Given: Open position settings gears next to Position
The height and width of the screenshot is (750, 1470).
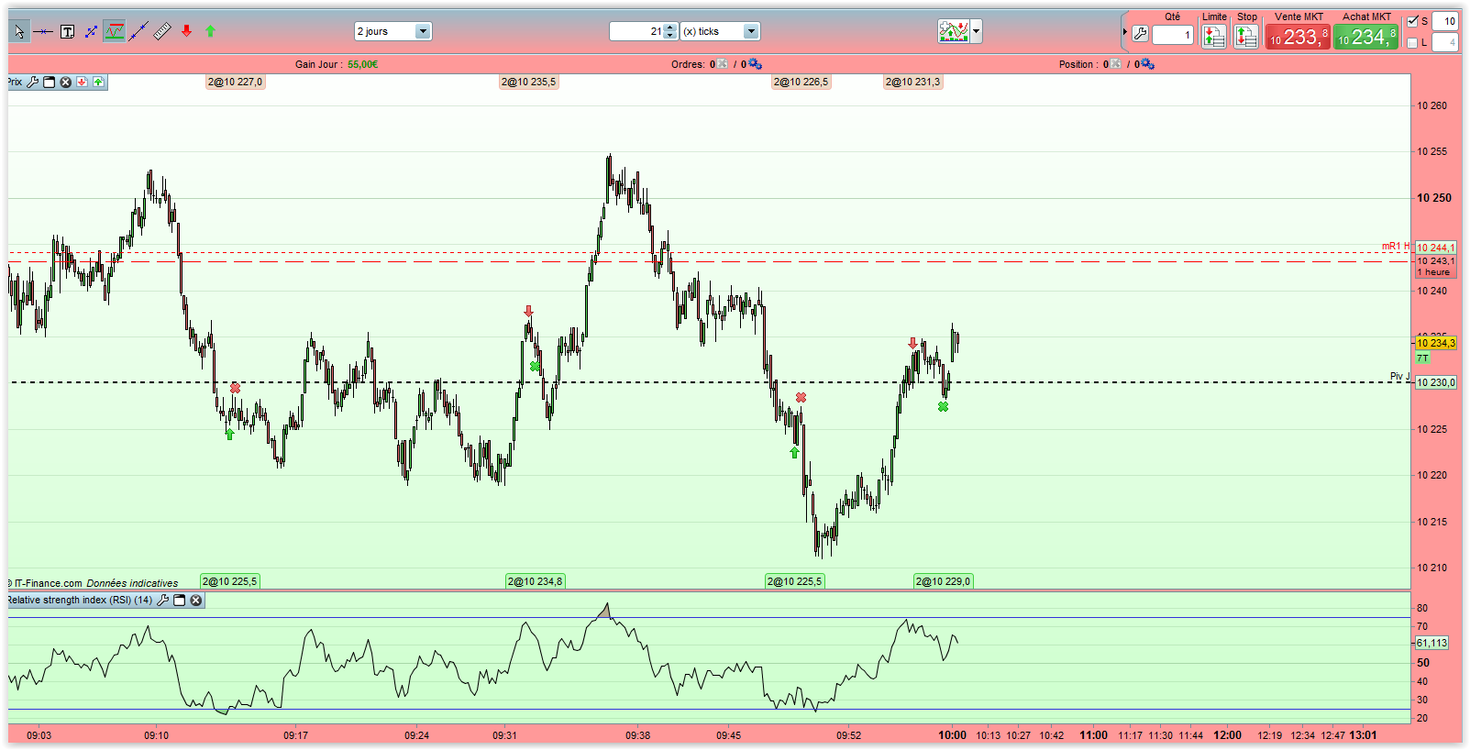Looking at the screenshot, I should tap(1147, 64).
